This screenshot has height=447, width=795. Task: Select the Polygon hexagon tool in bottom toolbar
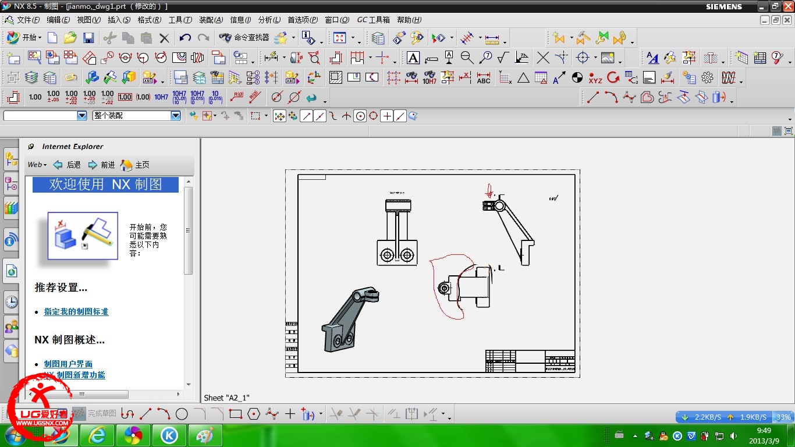tap(253, 414)
